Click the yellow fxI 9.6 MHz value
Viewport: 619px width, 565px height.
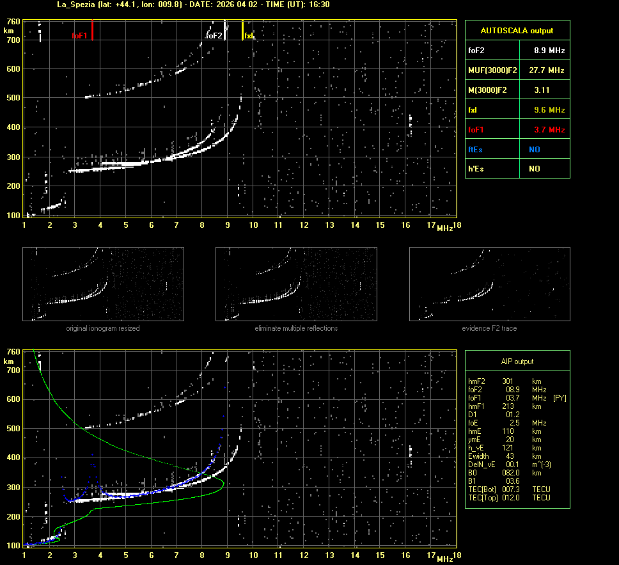pos(549,110)
